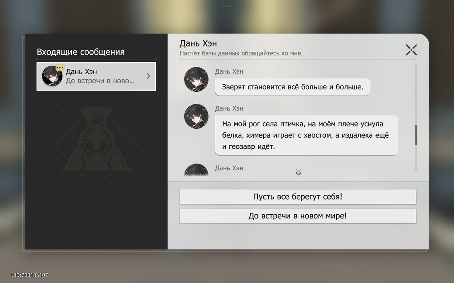Click the ellipsis icon at the screen top
This screenshot has width=454, height=283.
coord(227,6)
